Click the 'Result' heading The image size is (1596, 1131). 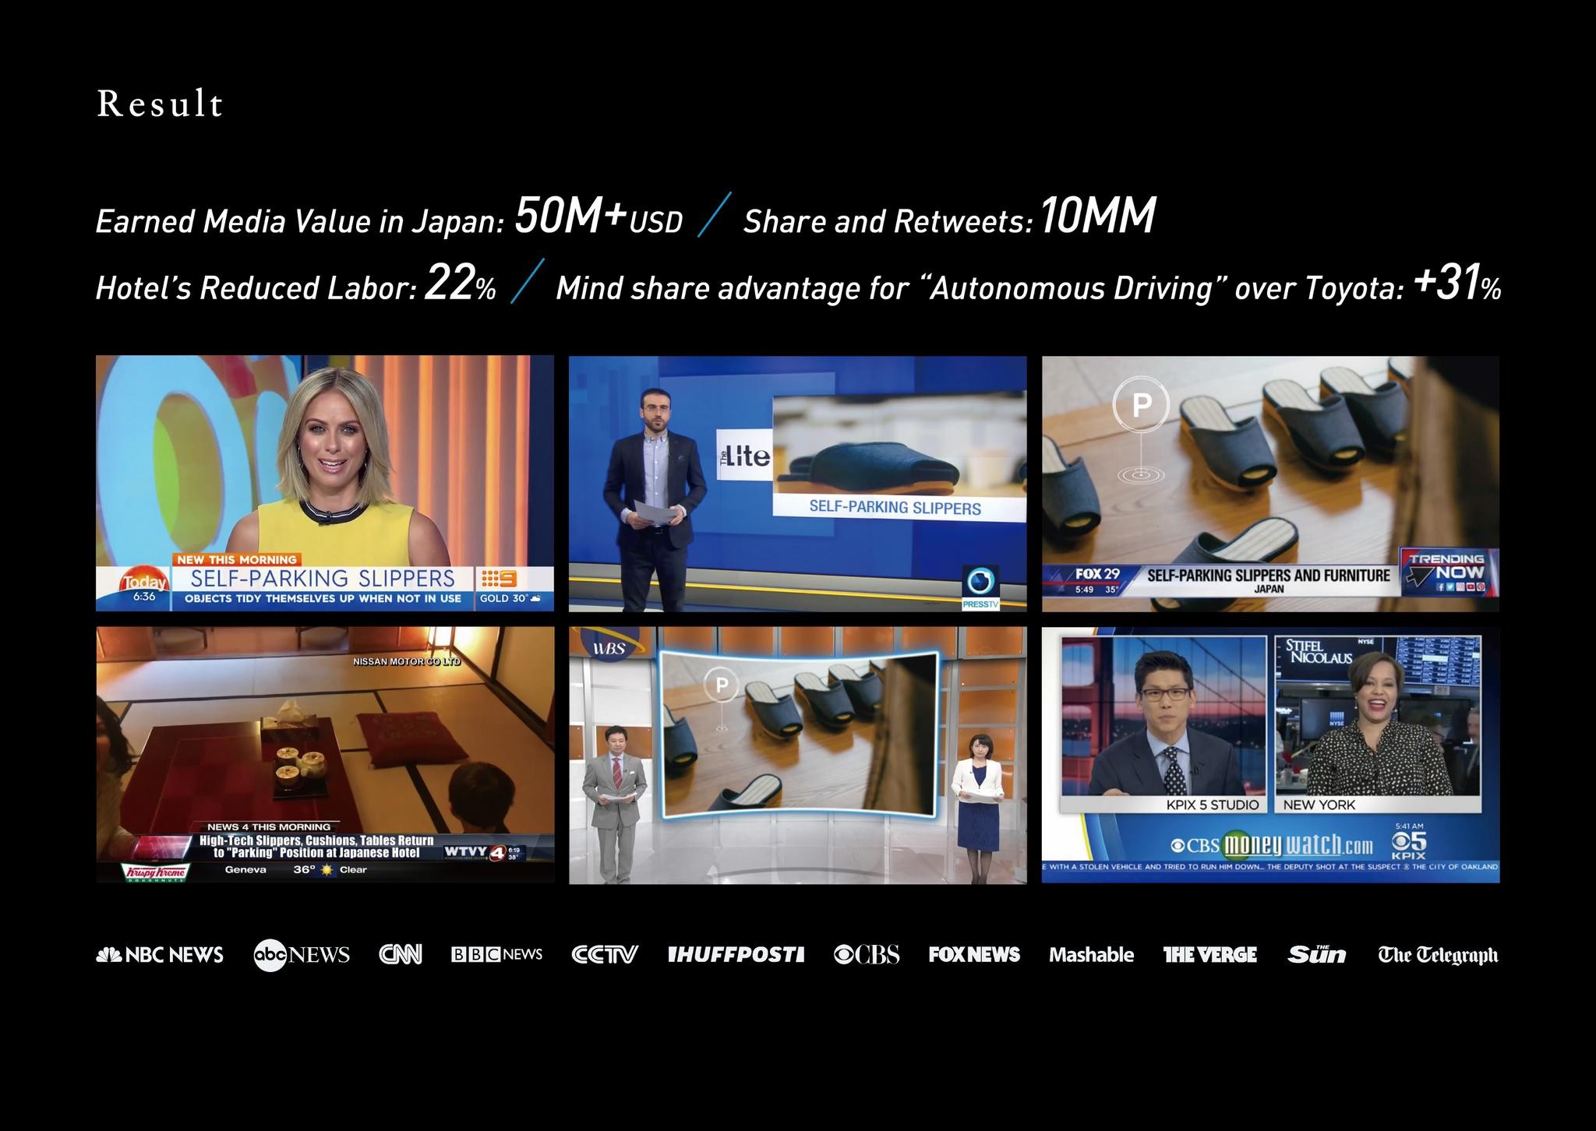click(x=160, y=104)
